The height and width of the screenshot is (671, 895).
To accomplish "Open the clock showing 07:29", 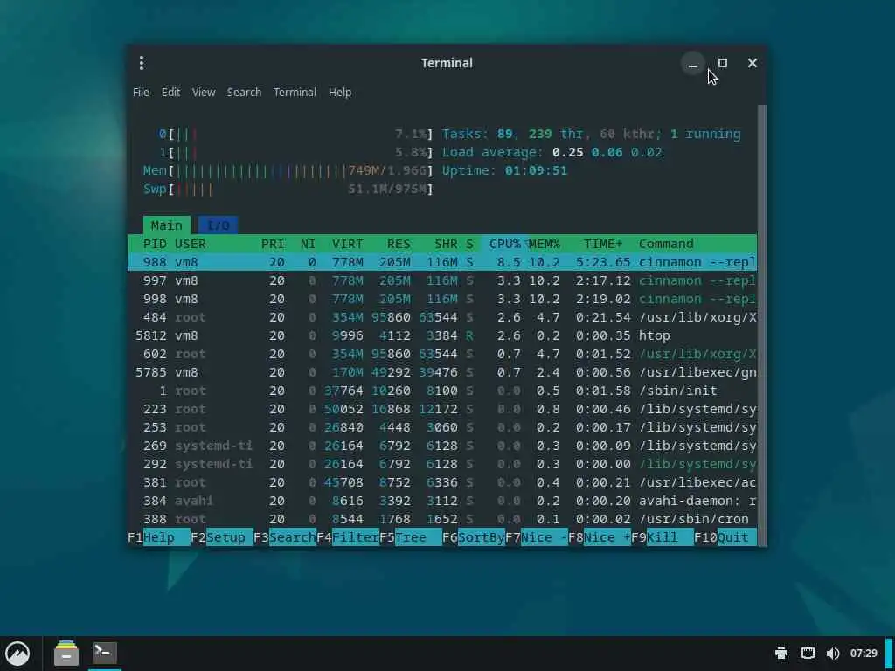I will point(864,654).
